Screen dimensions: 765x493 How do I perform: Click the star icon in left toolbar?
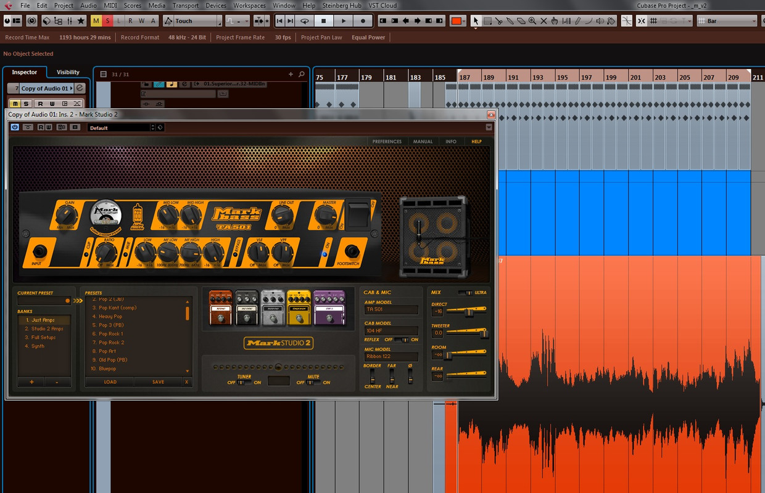click(x=81, y=21)
